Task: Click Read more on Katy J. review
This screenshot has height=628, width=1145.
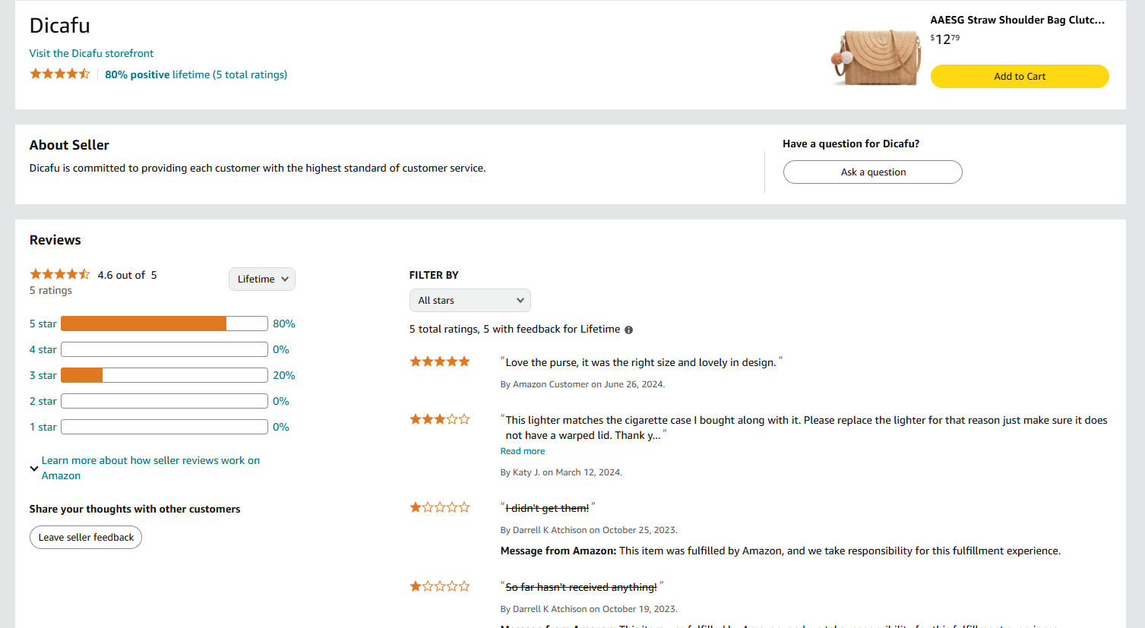Action: click(523, 451)
